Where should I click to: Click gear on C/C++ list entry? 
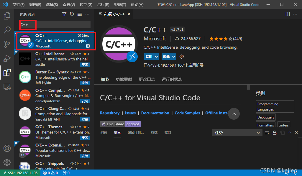pyautogui.click(x=88, y=46)
